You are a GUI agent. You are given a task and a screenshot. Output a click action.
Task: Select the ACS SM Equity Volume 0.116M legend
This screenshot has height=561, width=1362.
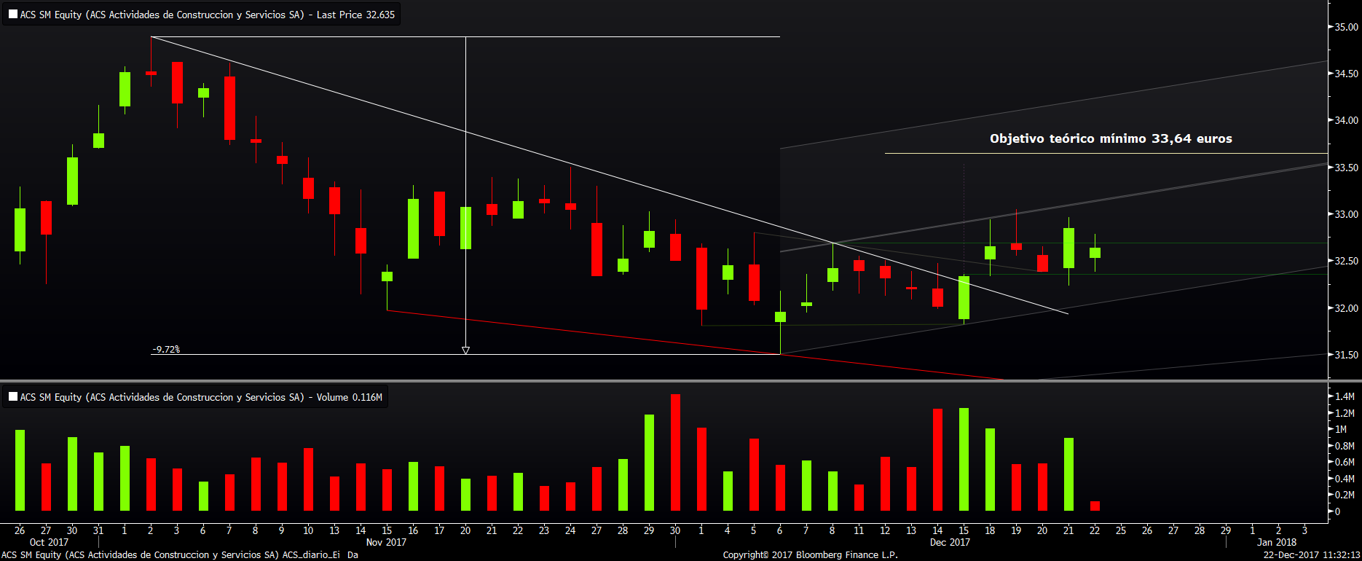195,397
